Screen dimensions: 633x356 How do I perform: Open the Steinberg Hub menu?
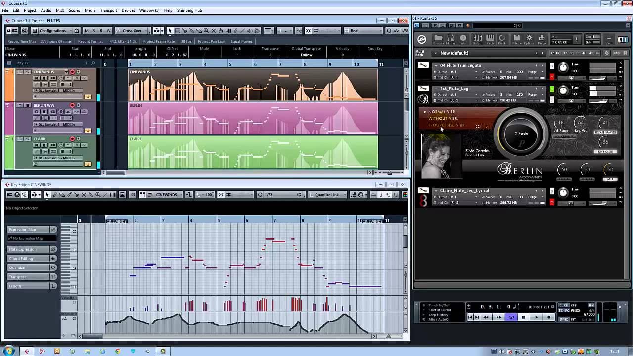pyautogui.click(x=189, y=10)
